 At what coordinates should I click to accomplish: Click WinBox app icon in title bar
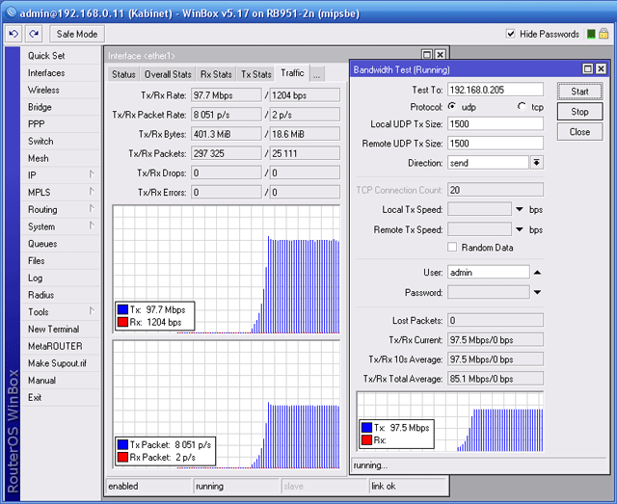point(11,13)
